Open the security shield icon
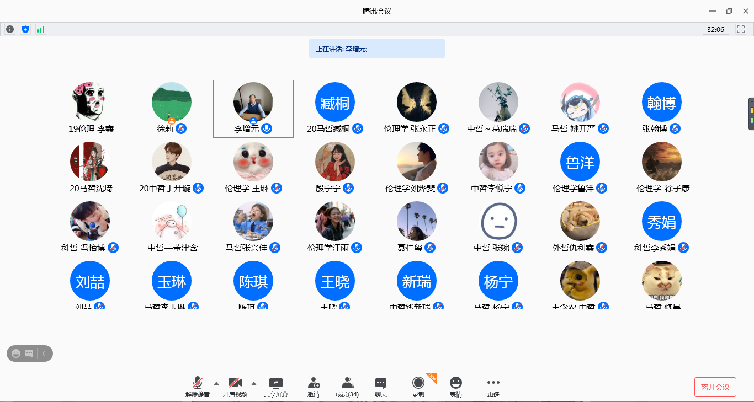The width and height of the screenshot is (754, 402). pos(25,29)
